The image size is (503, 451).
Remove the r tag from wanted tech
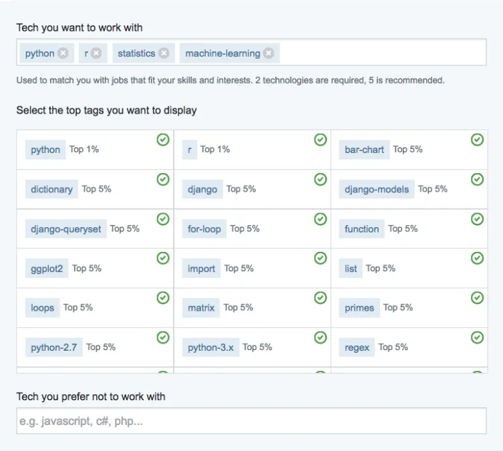click(96, 53)
